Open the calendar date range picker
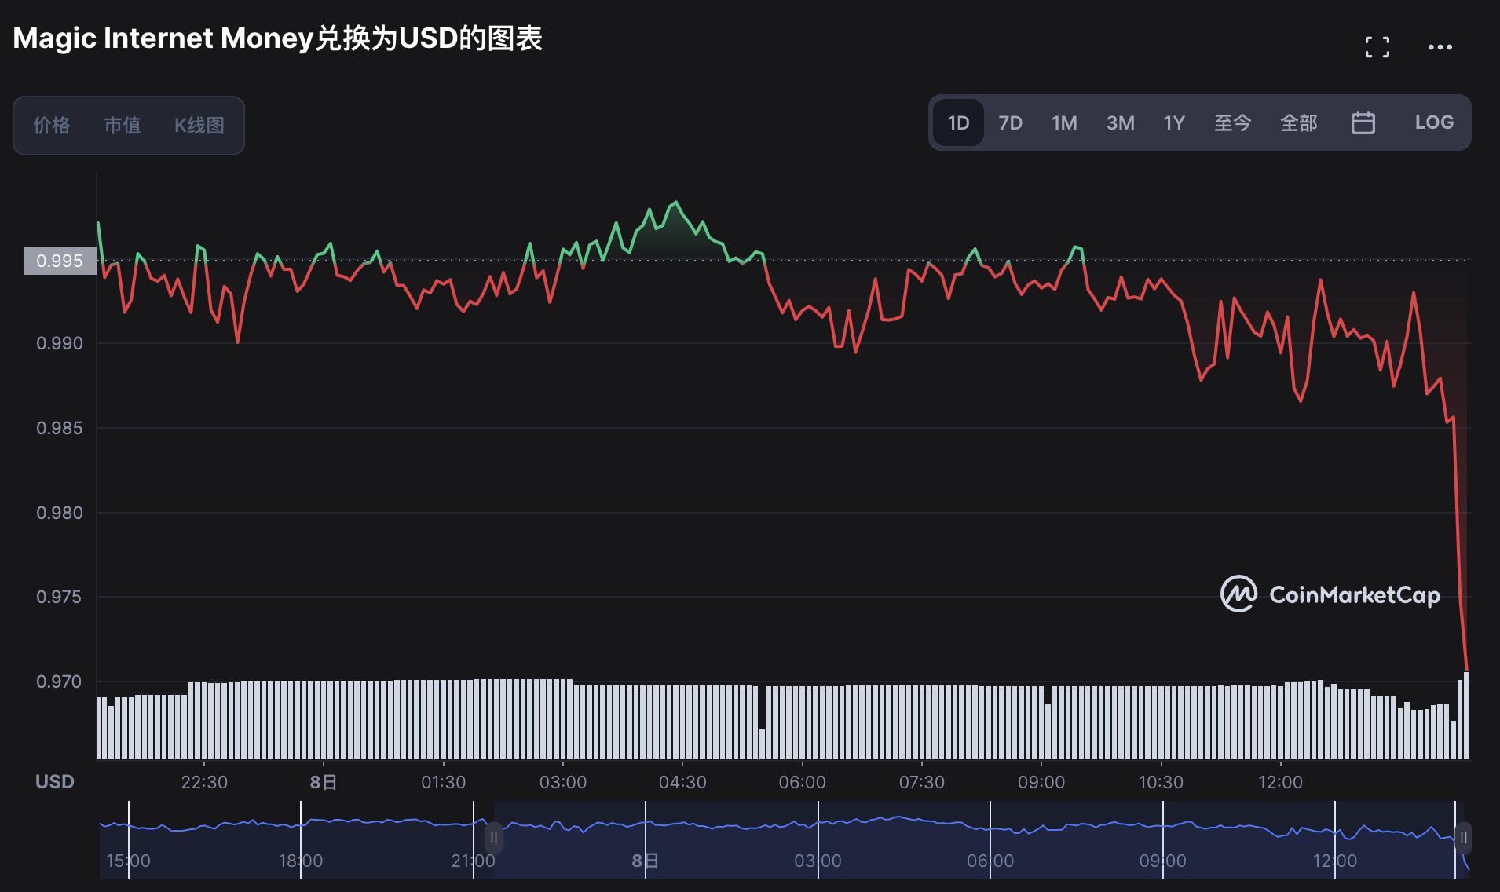 pyautogui.click(x=1363, y=122)
